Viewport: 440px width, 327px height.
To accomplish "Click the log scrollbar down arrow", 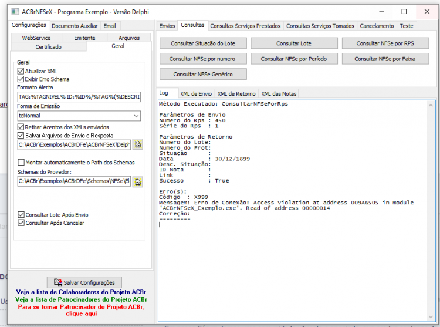I will pos(431,317).
